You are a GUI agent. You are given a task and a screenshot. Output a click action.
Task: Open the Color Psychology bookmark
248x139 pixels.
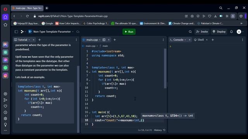[96, 23]
